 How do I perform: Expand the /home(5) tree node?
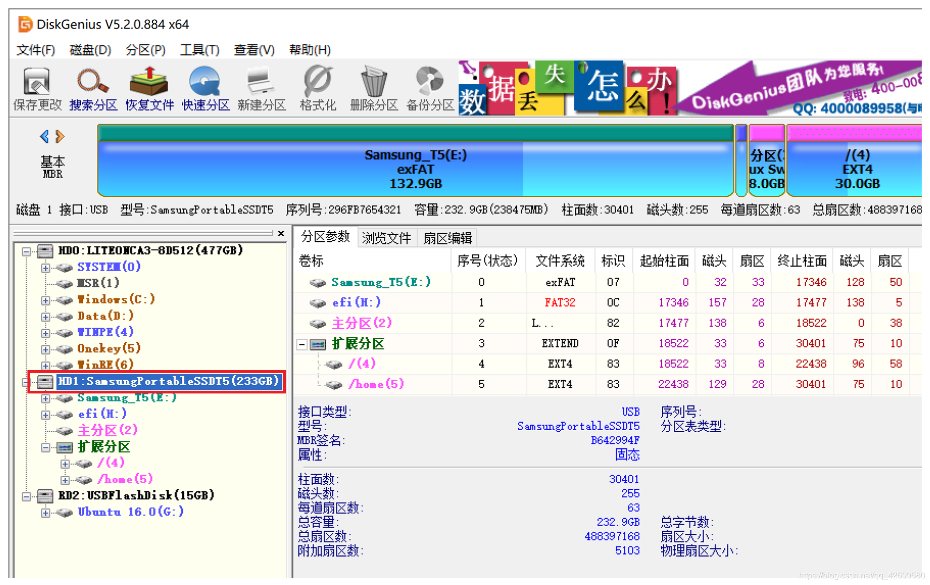pos(65,480)
